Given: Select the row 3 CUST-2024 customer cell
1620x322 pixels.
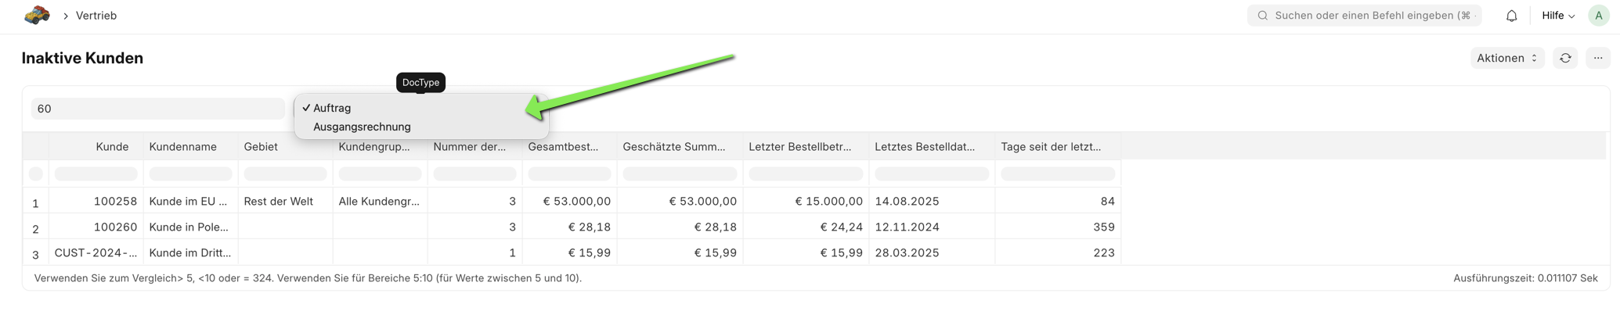Looking at the screenshot, I should pos(96,252).
